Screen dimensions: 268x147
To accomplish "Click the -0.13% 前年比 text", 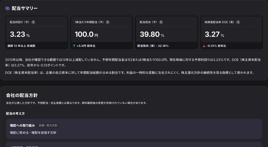I will (216, 46).
